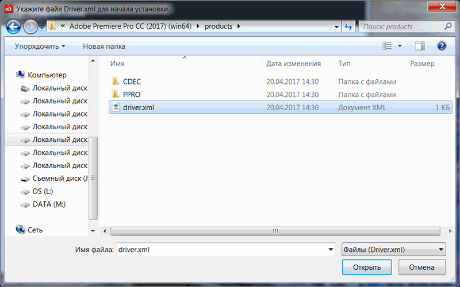Go back with the blue Back arrow
The image size is (460, 287).
(13, 27)
